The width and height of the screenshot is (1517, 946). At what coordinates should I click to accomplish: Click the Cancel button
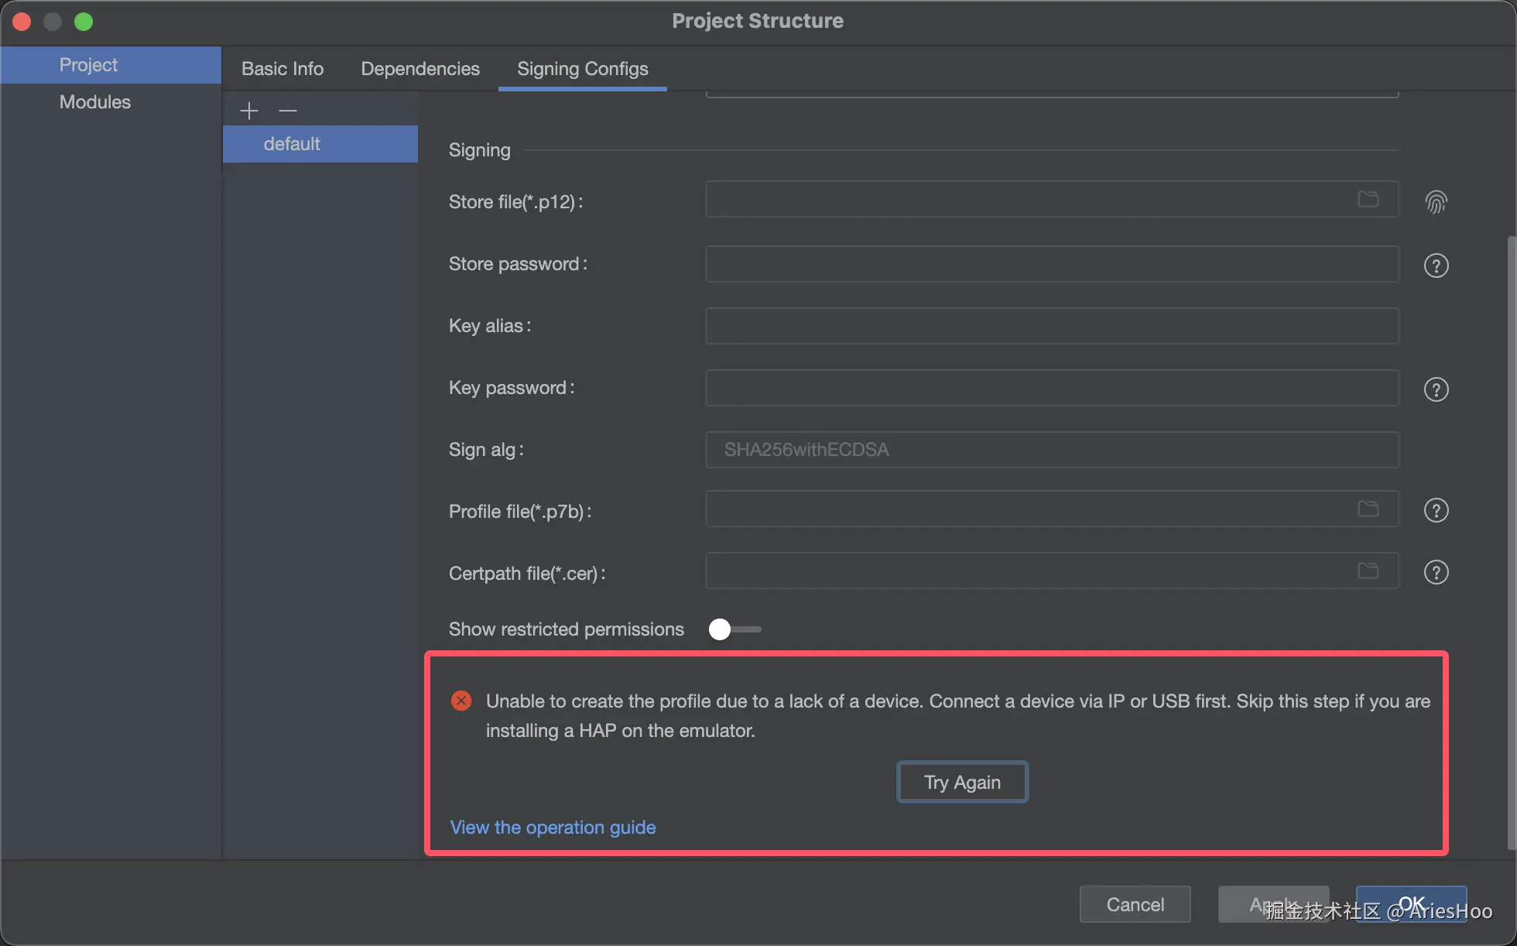(x=1135, y=904)
